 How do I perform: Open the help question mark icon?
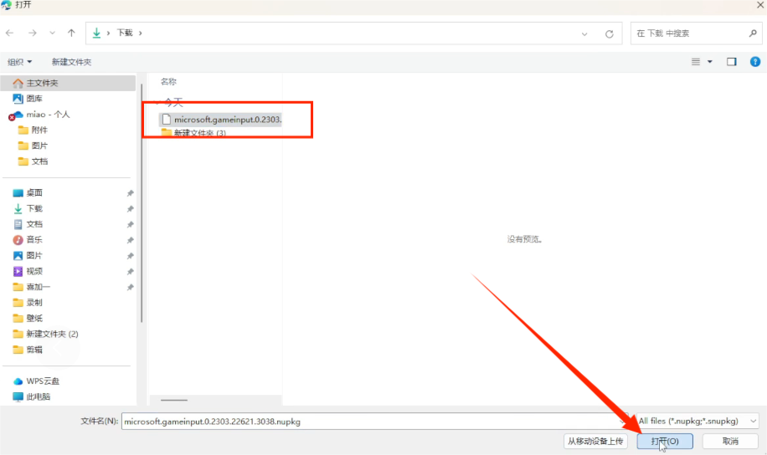755,62
